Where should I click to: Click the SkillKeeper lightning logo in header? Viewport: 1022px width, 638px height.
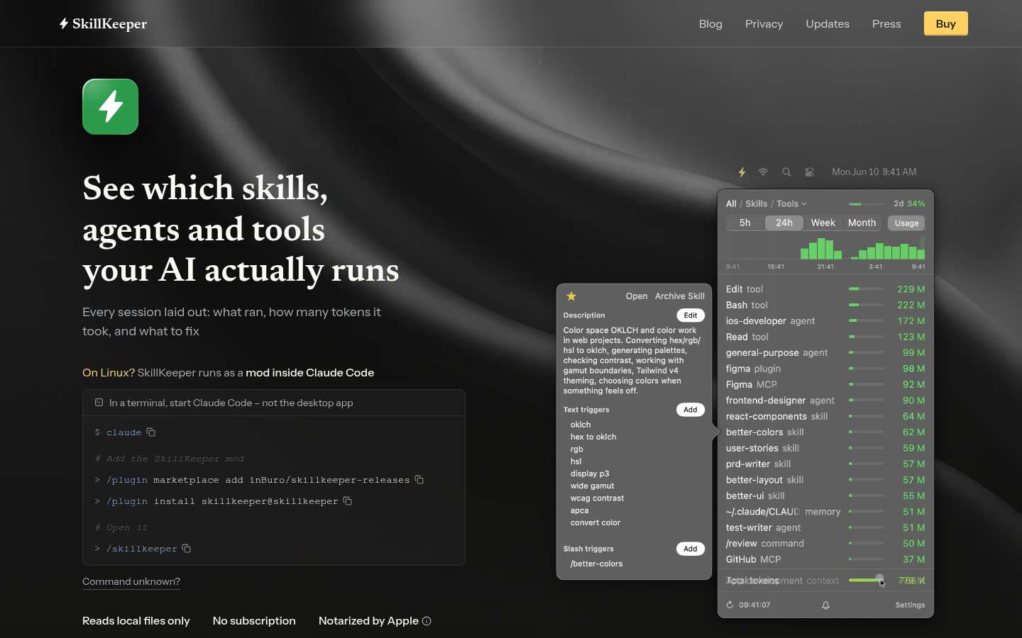coord(103,23)
